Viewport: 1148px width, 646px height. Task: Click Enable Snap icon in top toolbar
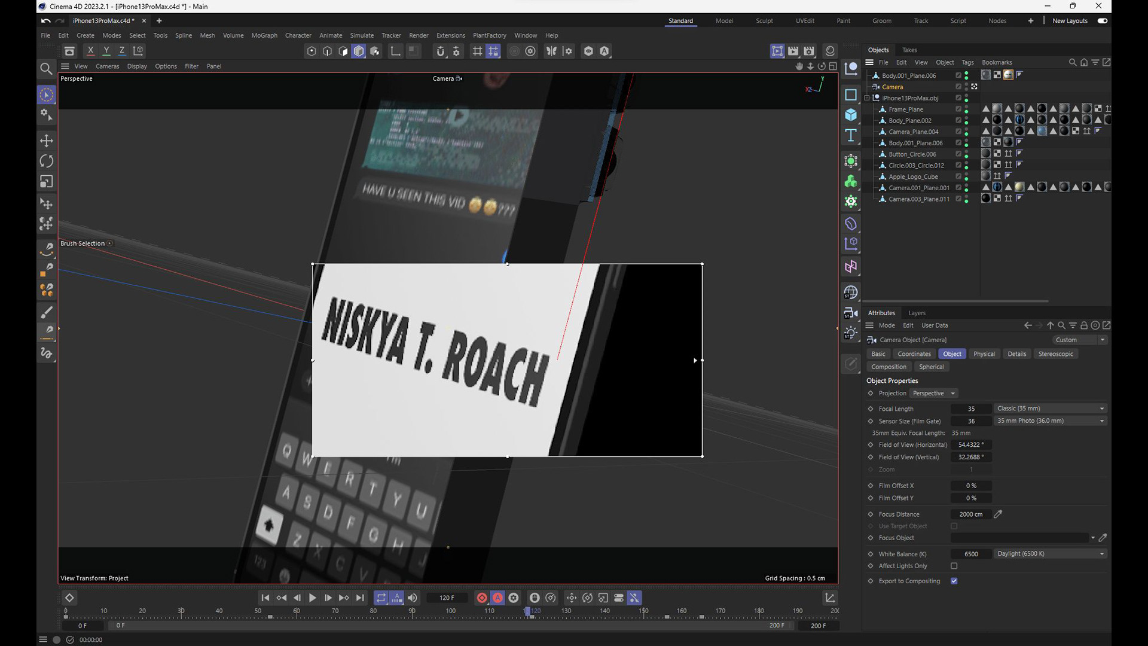click(441, 51)
